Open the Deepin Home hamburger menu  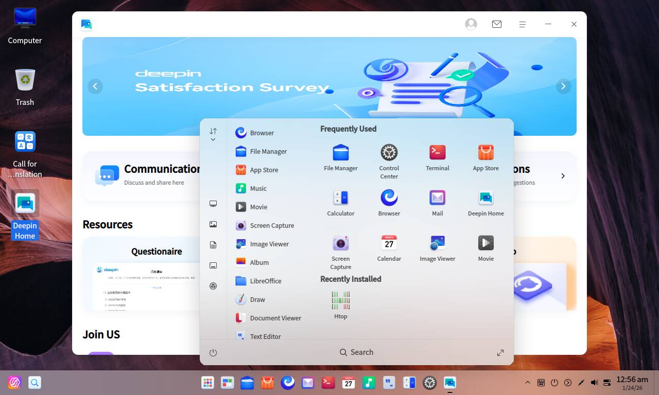coord(522,24)
